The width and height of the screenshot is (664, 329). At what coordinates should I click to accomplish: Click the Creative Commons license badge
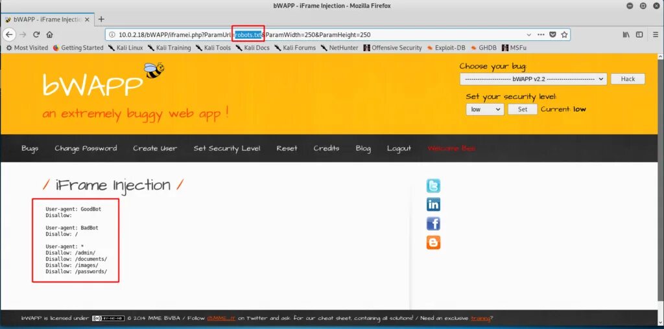[x=108, y=318]
